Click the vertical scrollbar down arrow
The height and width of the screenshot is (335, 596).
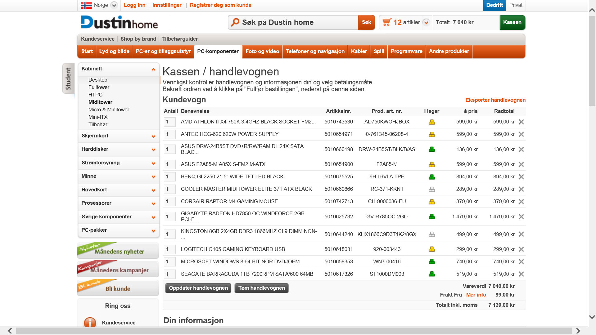point(592,317)
